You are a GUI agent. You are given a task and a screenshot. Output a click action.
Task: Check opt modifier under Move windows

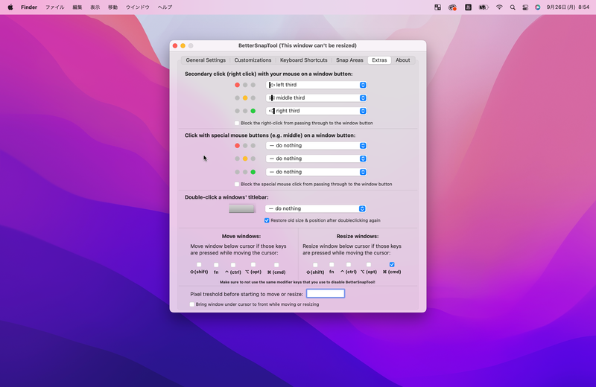253,265
